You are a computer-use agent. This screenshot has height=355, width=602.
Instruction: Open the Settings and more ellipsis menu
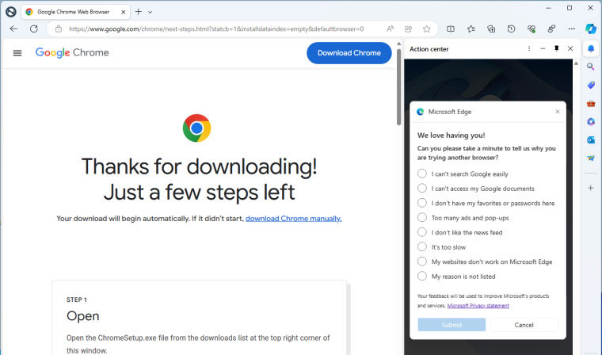(x=572, y=29)
